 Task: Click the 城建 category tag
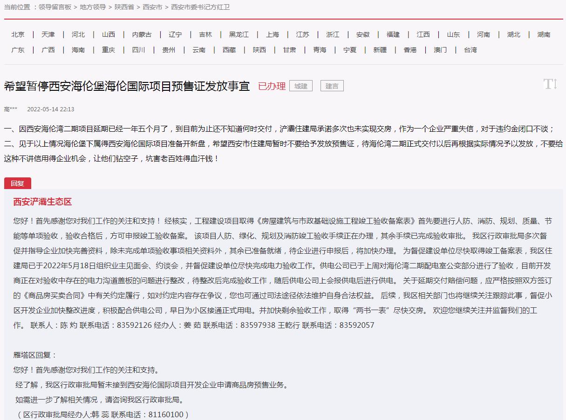point(301,86)
